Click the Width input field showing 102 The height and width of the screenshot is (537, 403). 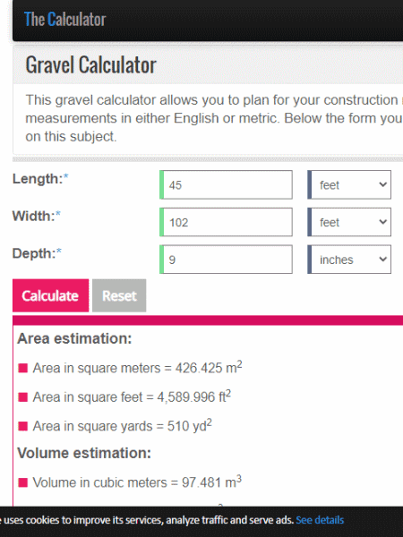pos(227,222)
